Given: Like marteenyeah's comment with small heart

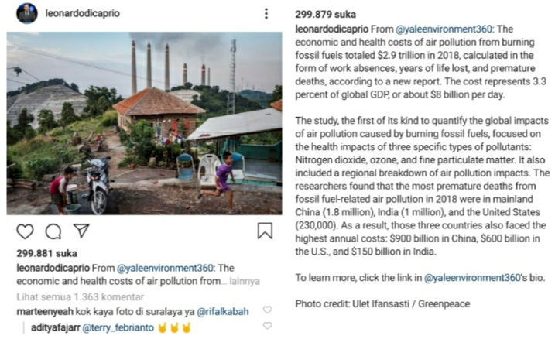Looking at the screenshot, I should pyautogui.click(x=267, y=310).
